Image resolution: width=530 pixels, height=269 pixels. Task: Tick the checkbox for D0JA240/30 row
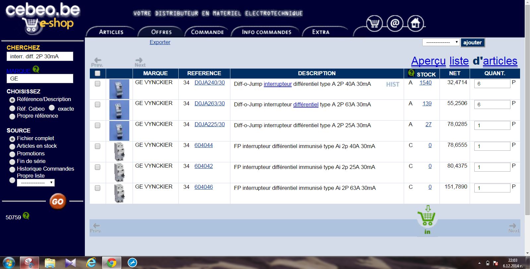[x=97, y=84]
